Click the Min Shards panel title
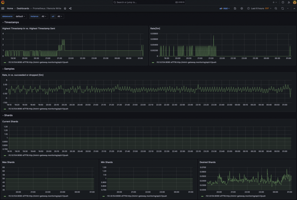The width and height of the screenshot is (297, 200). pos(107,162)
